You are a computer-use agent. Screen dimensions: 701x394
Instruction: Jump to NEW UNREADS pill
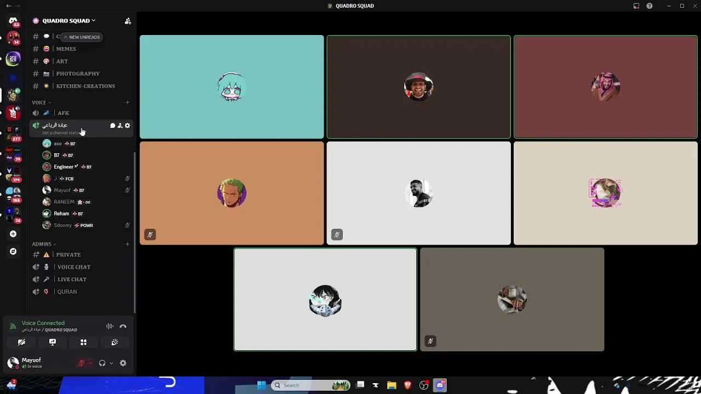[81, 37]
